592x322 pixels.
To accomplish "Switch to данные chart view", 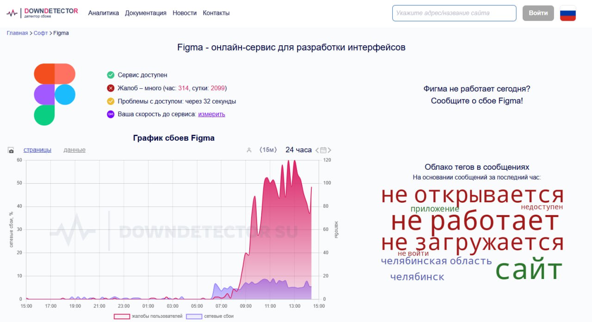I will coord(74,150).
